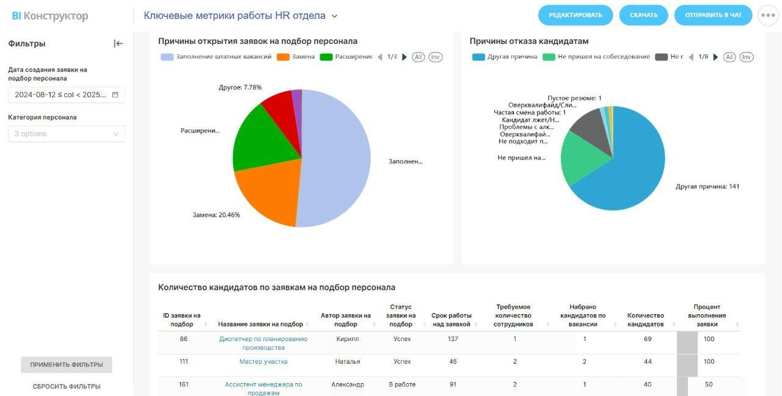Viewport: 782px width, 396px height.
Task: Sort by Название заявки на подбор column
Action: click(x=309, y=324)
